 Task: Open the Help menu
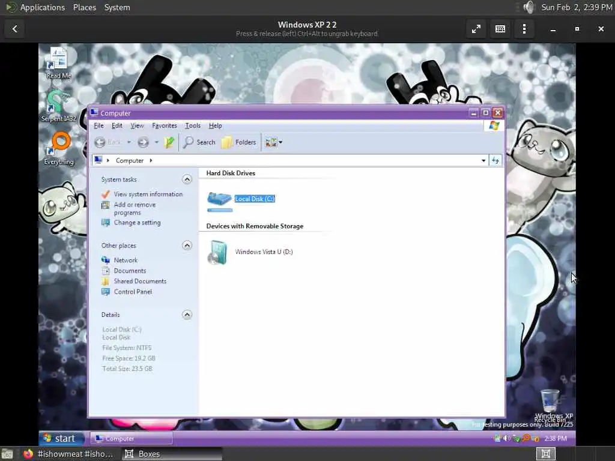point(216,126)
